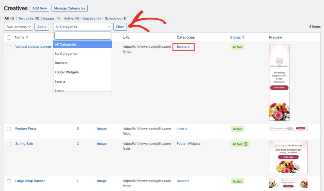
Task: Choose Banners in dropdown list
Action: pyautogui.click(x=83, y=63)
